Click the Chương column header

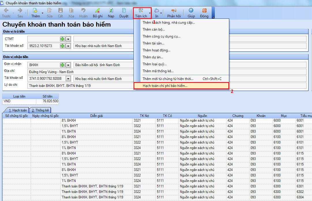(238, 116)
